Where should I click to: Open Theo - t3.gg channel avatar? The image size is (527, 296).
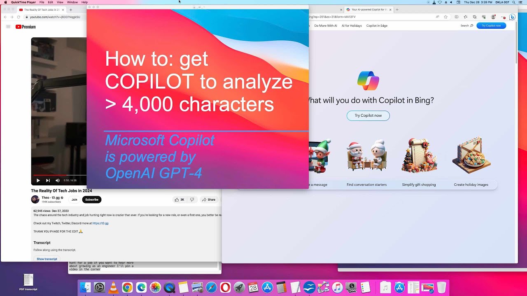pyautogui.click(x=35, y=200)
